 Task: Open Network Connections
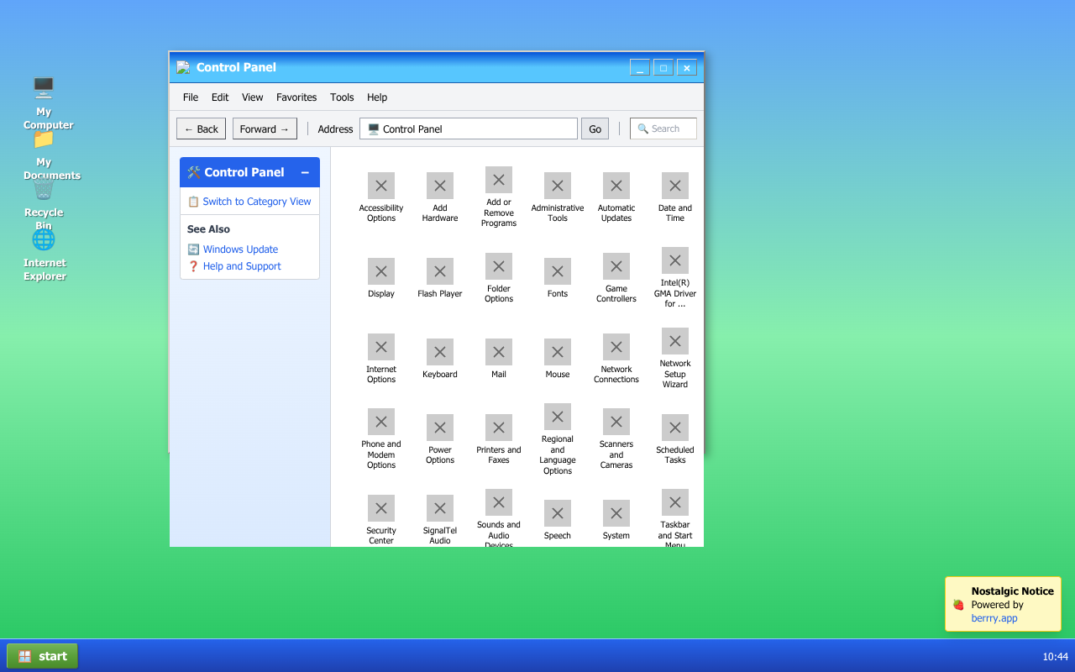(x=616, y=346)
